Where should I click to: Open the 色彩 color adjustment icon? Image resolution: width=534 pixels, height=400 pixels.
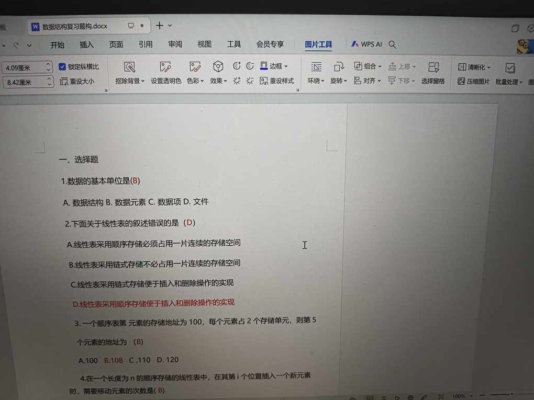click(x=195, y=67)
